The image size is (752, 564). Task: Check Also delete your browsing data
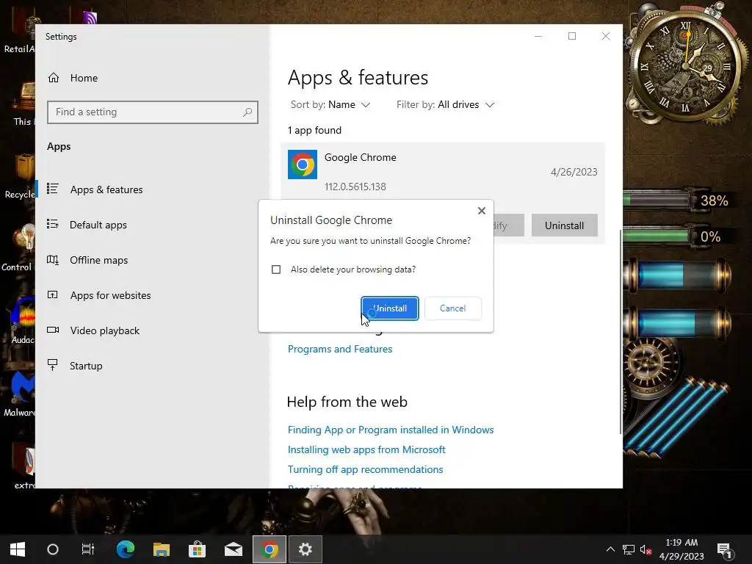(x=276, y=270)
